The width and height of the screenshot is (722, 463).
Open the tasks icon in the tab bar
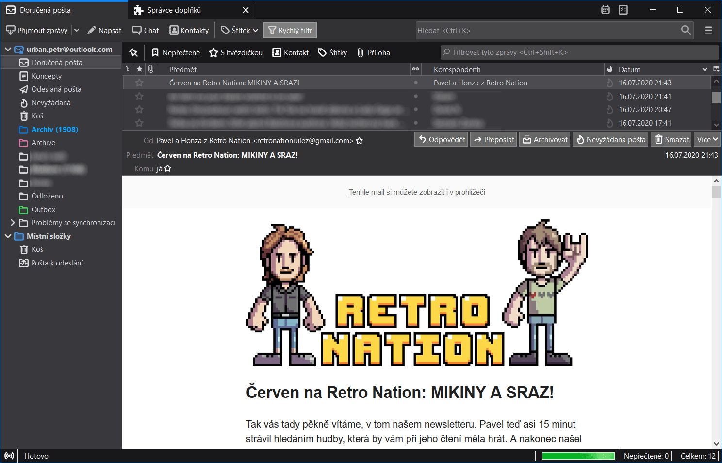(x=624, y=10)
